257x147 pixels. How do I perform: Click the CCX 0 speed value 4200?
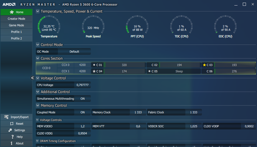pos(82,65)
